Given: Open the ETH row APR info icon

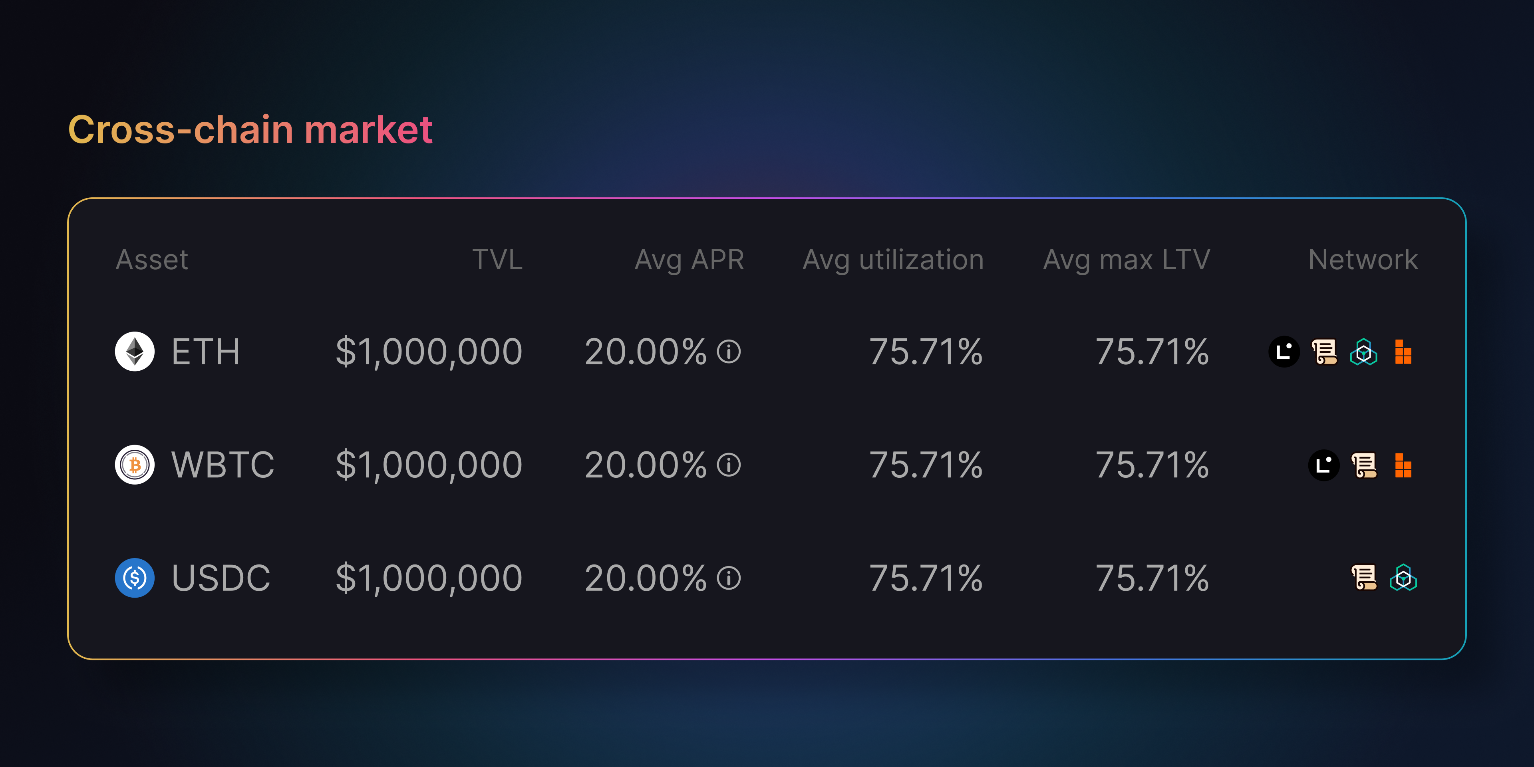Looking at the screenshot, I should tap(728, 352).
